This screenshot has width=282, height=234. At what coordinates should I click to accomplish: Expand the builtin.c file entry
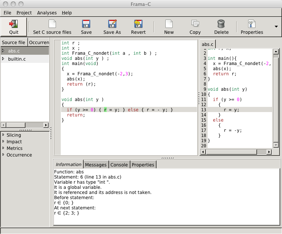coord(3,59)
